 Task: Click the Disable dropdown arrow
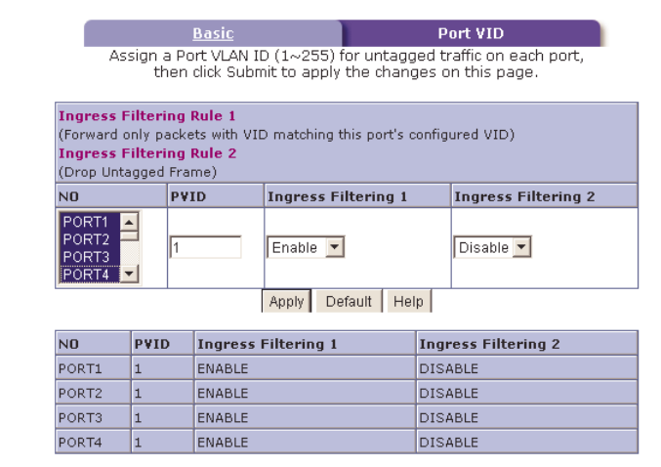coord(521,247)
